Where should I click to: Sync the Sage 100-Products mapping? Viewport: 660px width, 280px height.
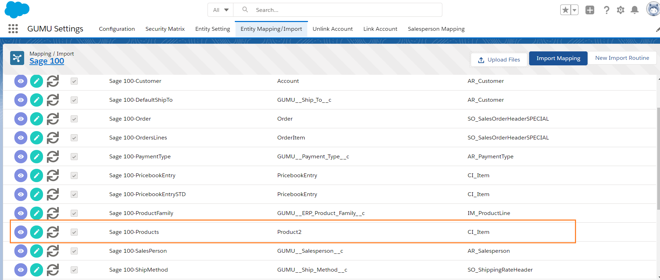53,232
